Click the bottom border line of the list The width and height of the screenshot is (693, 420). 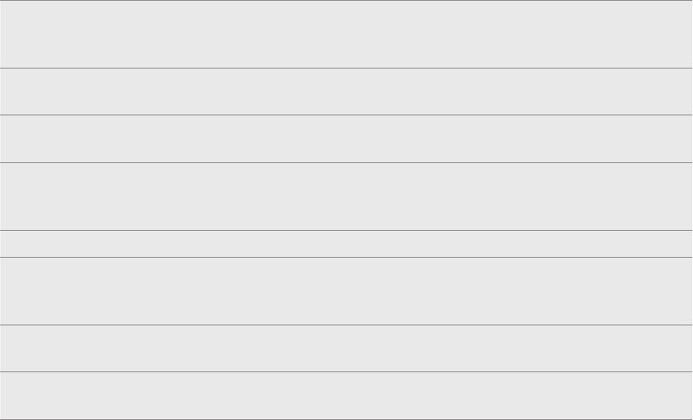346,419
